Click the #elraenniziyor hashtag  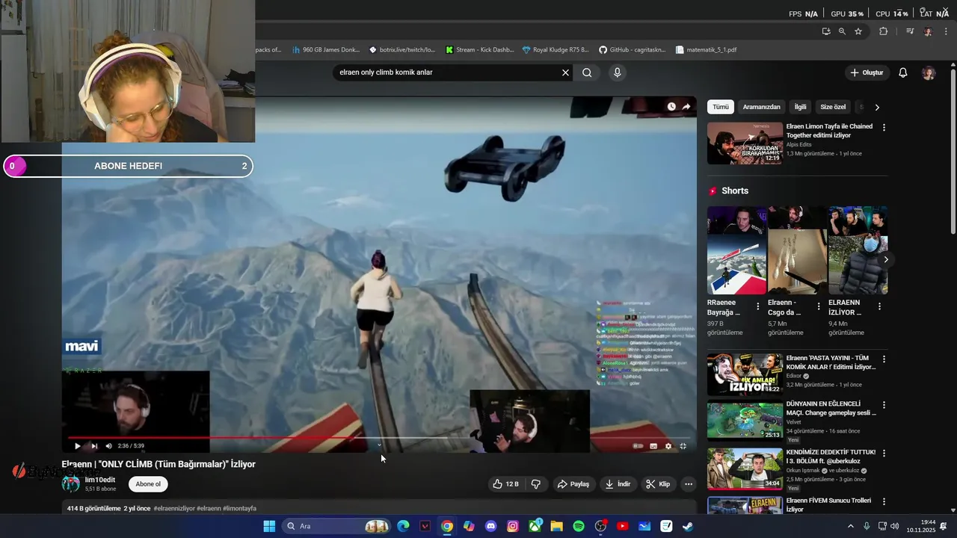174,508
